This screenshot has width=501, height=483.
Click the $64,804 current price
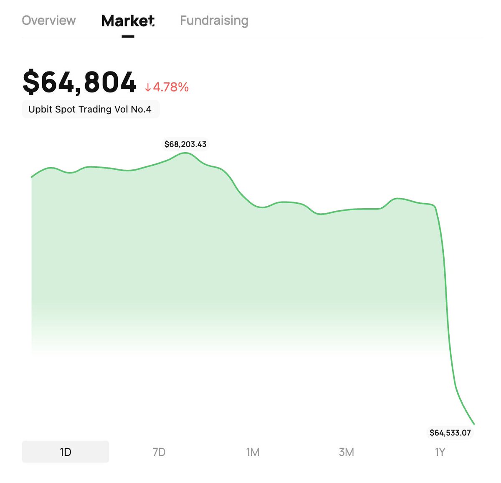pos(79,82)
